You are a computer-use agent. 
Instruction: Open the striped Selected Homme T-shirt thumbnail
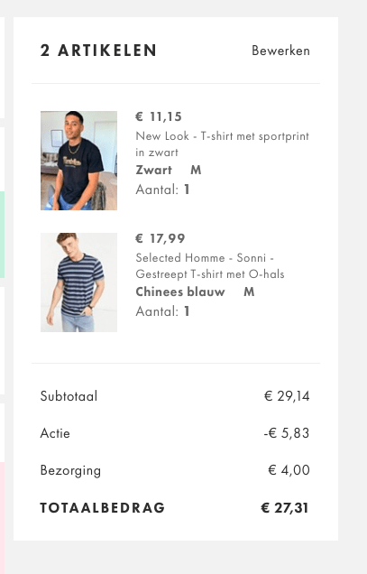pos(79,282)
